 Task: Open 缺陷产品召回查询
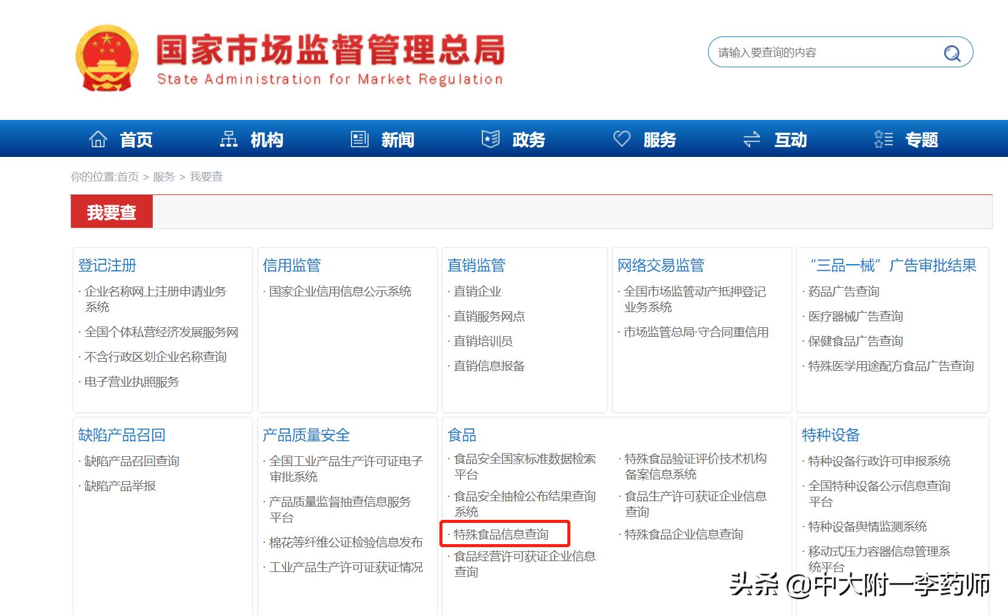(x=131, y=460)
